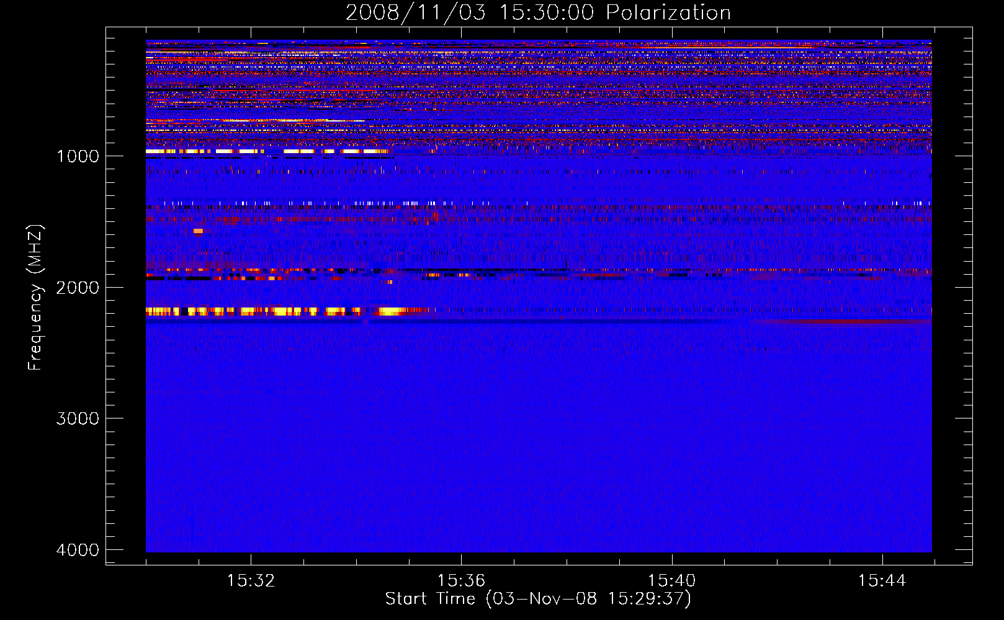
Task: Click the 3000 frequency tick label
Action: coord(78,418)
